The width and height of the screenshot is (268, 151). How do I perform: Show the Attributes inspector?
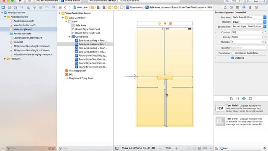[x=244, y=8]
